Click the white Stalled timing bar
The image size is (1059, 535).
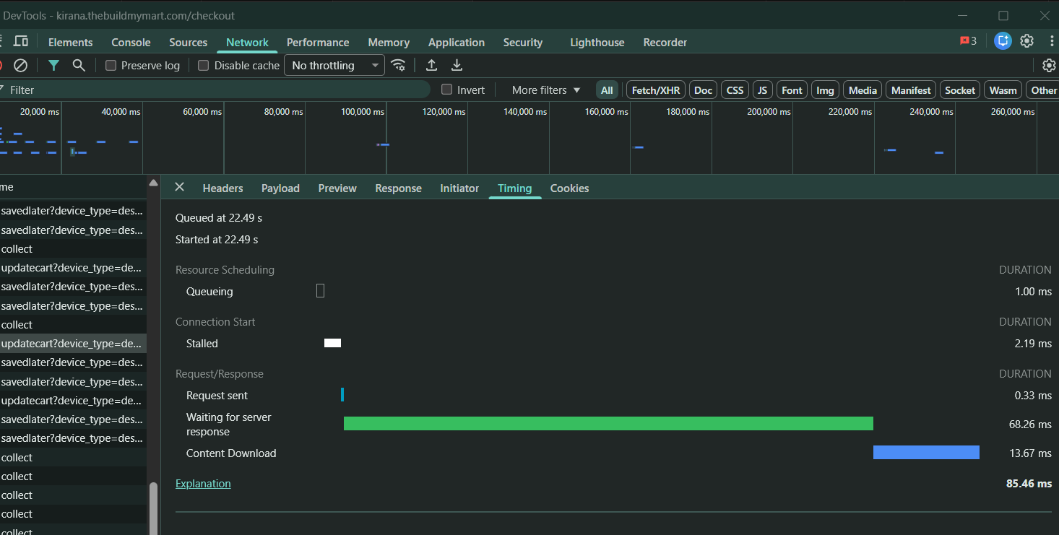(332, 343)
